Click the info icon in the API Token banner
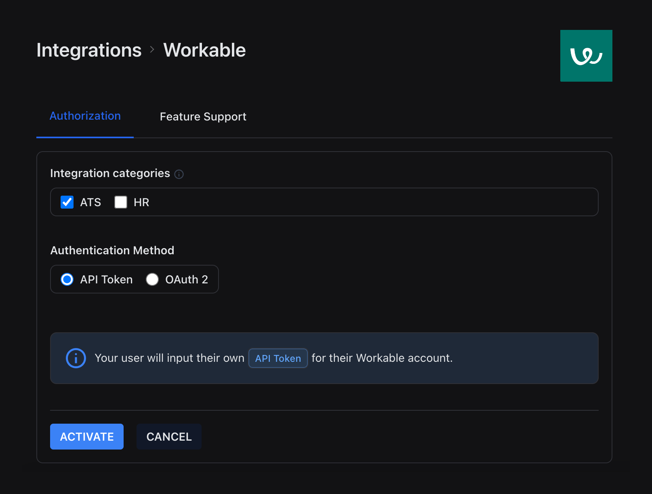Image resolution: width=652 pixels, height=494 pixels. coord(76,358)
